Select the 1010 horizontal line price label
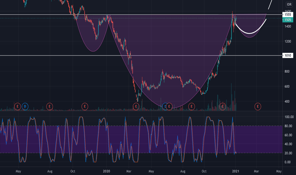Image resolution: width=296 pixels, height=175 pixels. pyautogui.click(x=288, y=55)
